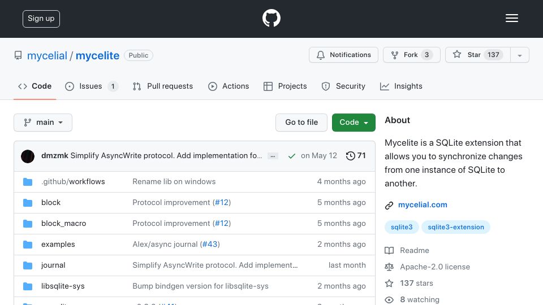The width and height of the screenshot is (543, 305).
Task: Open commit history showing 71 commits
Action: (356, 156)
